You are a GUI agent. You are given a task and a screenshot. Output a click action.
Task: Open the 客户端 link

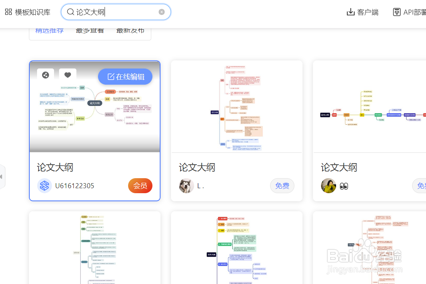368,12
